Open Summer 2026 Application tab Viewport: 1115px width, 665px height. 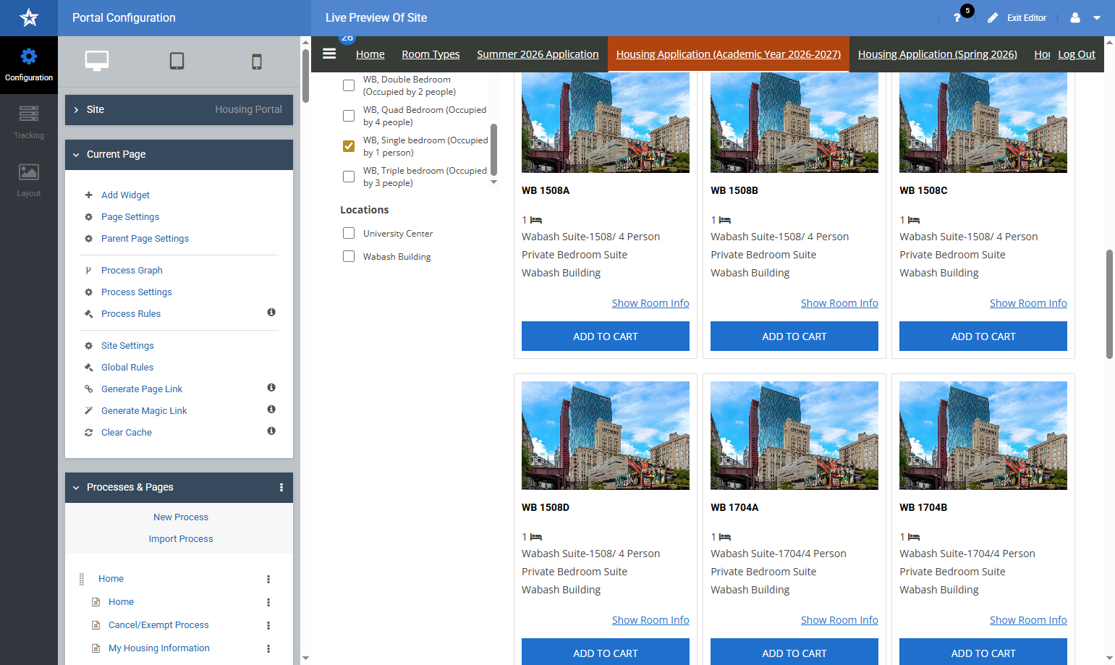pyautogui.click(x=538, y=54)
